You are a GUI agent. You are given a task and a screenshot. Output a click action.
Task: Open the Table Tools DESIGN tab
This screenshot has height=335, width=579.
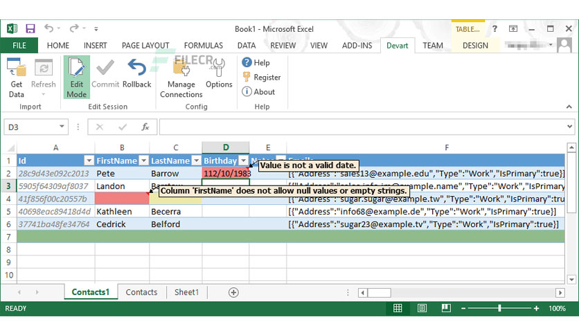(475, 46)
